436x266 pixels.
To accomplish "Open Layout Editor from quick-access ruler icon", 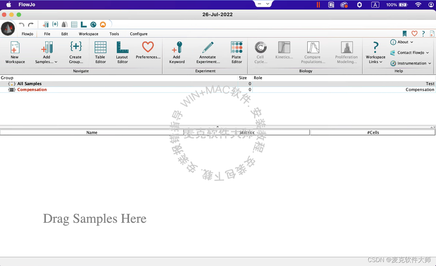I will [84, 24].
